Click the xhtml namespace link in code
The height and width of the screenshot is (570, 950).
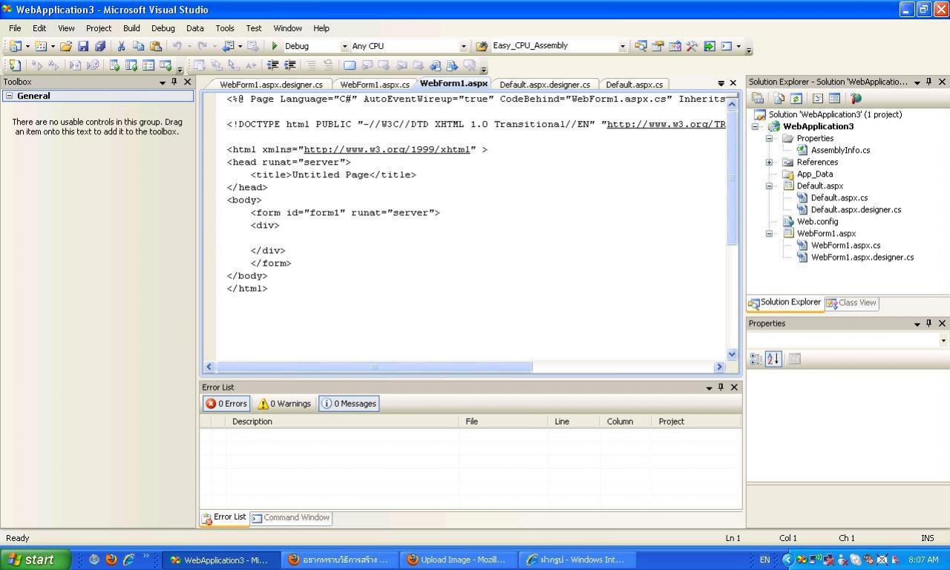pyautogui.click(x=387, y=150)
